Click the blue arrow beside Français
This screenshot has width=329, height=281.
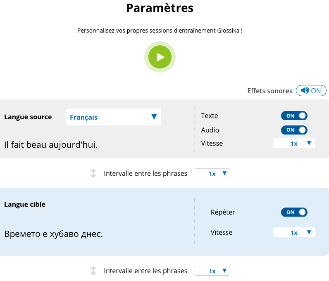(x=154, y=117)
